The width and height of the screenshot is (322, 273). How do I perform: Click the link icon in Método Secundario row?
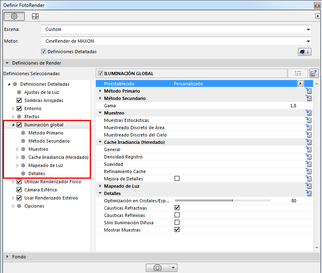tap(309, 98)
